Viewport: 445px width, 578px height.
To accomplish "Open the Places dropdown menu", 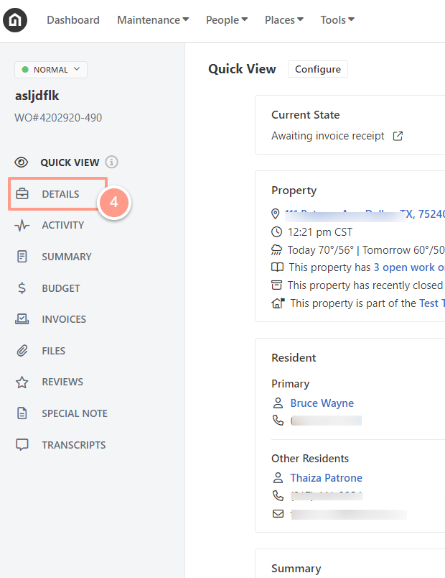I will (284, 20).
